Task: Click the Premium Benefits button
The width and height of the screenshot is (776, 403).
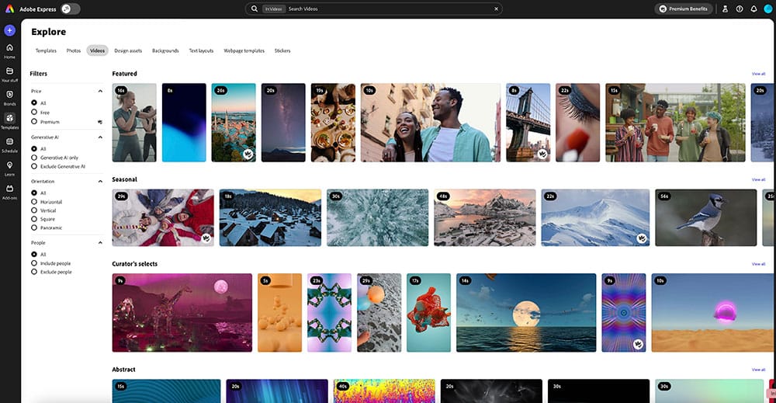Action: click(684, 9)
